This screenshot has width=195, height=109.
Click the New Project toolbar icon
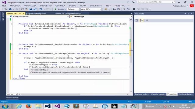click(22, 9)
